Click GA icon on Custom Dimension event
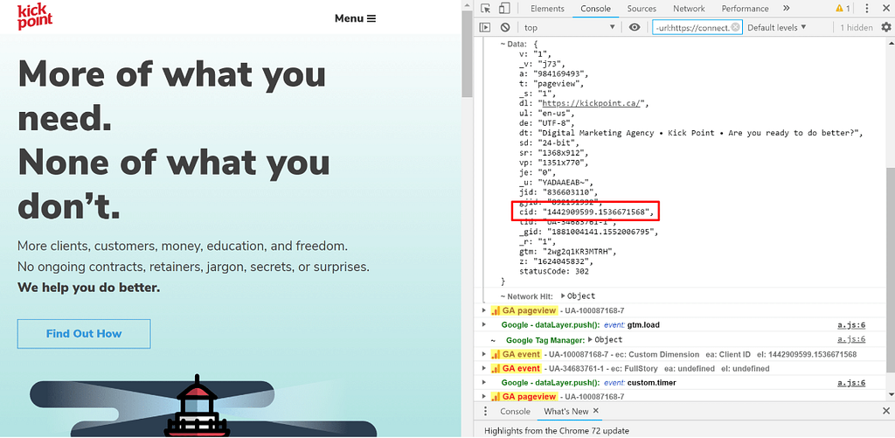The width and height of the screenshot is (895, 438). click(496, 354)
